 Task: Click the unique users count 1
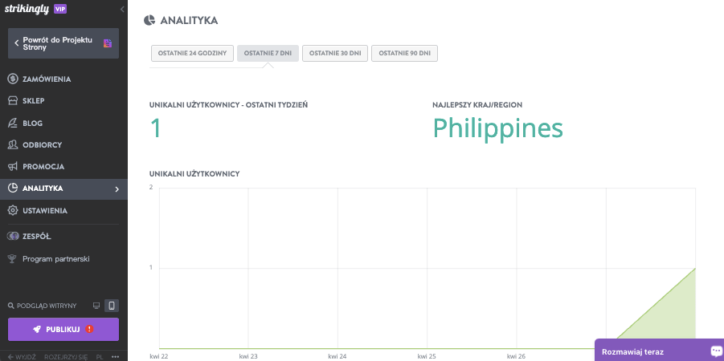156,128
